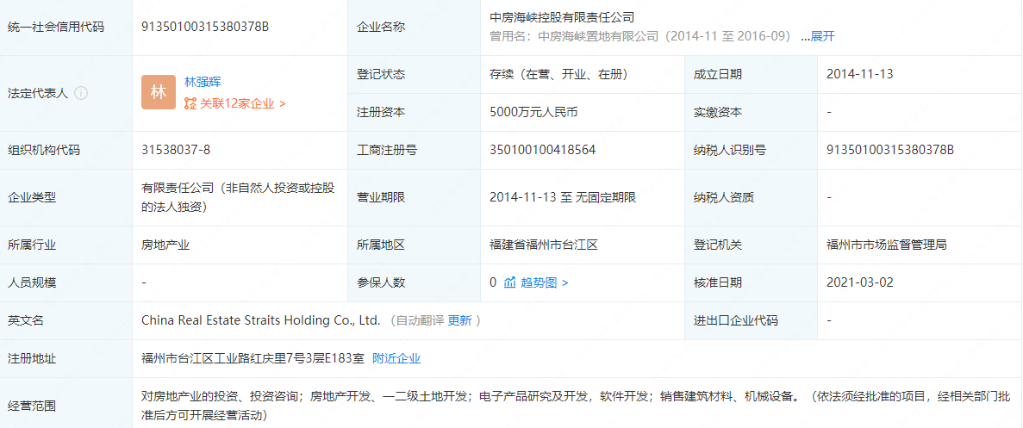The image size is (1023, 428).
Task: Click the 参保人数 label cell
Action: click(x=415, y=282)
